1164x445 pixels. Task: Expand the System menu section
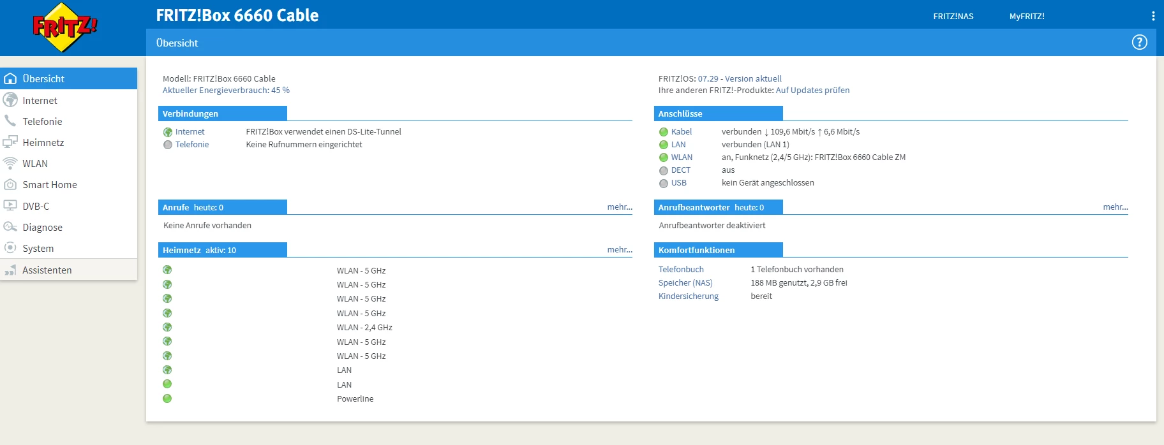(x=38, y=249)
